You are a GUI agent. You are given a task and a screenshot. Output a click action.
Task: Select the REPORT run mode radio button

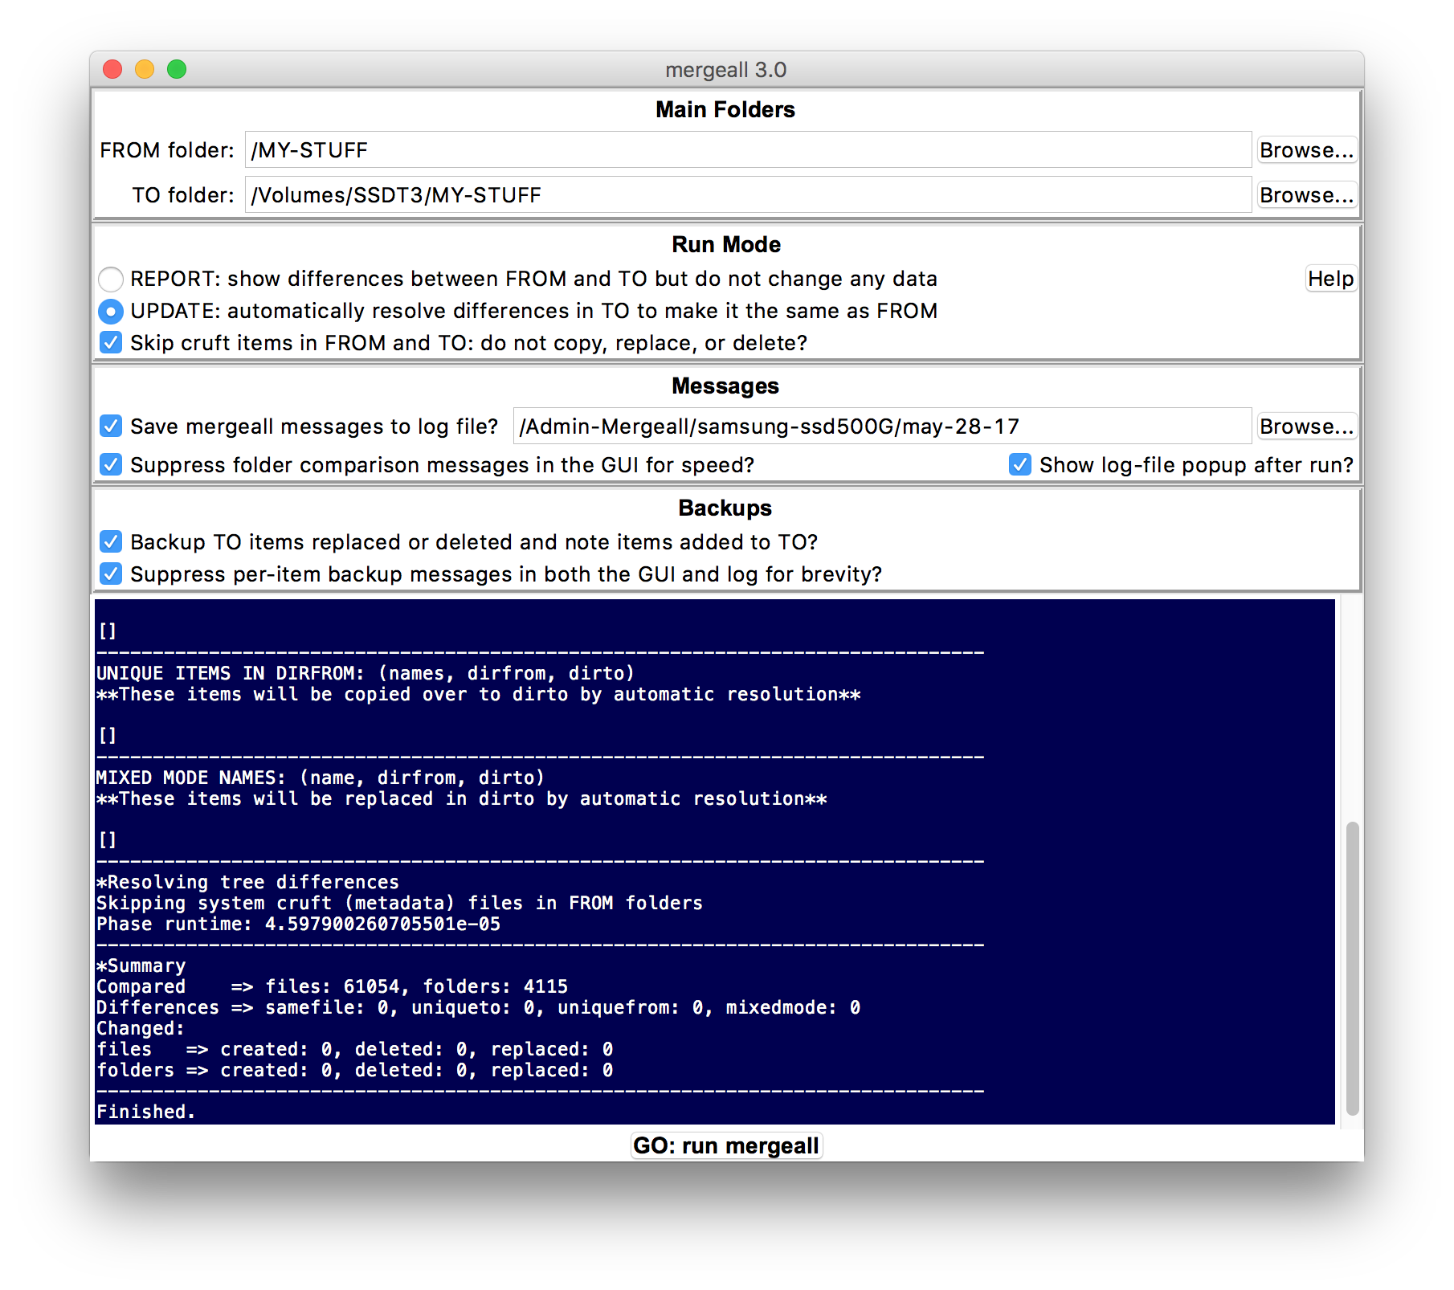(111, 279)
